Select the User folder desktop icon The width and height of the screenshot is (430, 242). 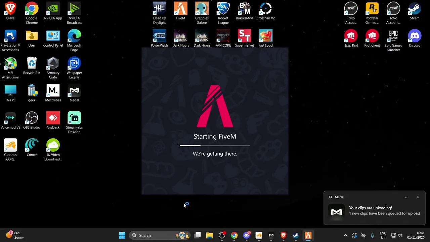[32, 38]
